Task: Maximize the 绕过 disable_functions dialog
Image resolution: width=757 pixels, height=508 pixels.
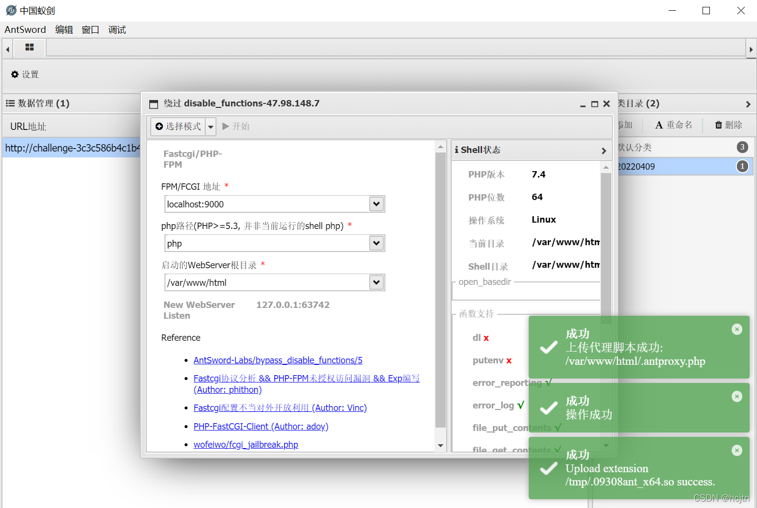Action: tap(595, 104)
